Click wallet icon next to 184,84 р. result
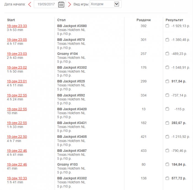The image size is (193, 190). pyautogui.click(x=167, y=164)
